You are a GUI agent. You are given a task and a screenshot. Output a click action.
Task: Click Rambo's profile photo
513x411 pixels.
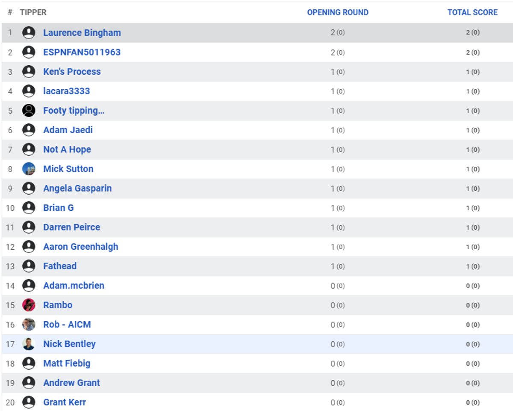29,305
